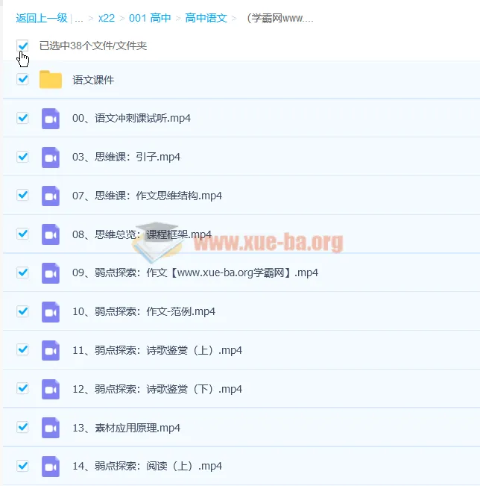480x486 pixels.
Task: Navigate to 001 高中 breadcrumb
Action: coord(150,18)
